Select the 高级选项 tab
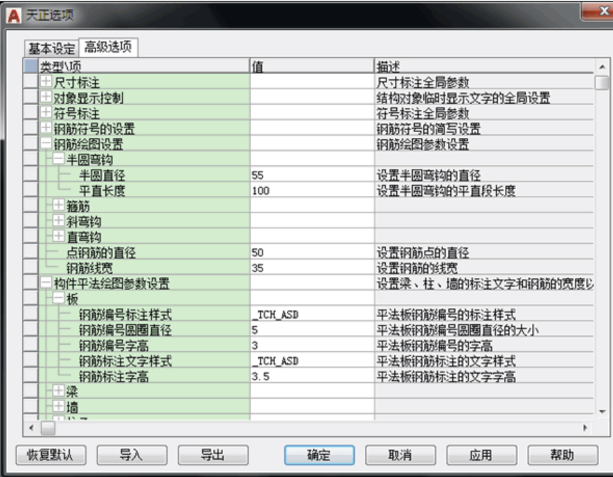This screenshot has height=477, width=613. click(108, 47)
